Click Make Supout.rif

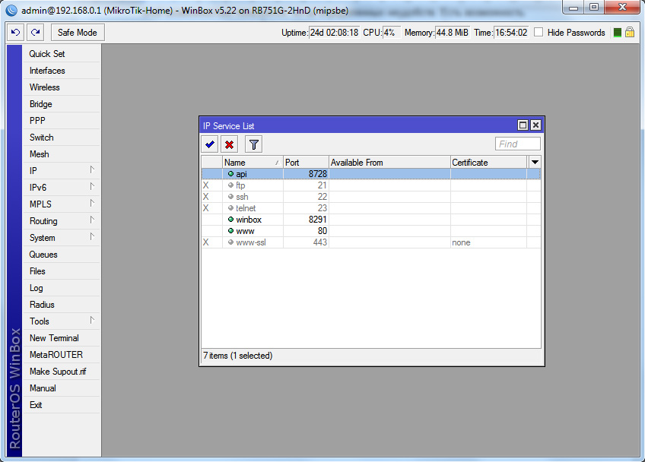pyautogui.click(x=57, y=371)
